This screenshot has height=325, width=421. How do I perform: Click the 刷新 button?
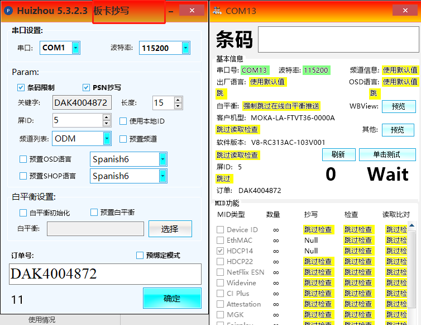338,154
